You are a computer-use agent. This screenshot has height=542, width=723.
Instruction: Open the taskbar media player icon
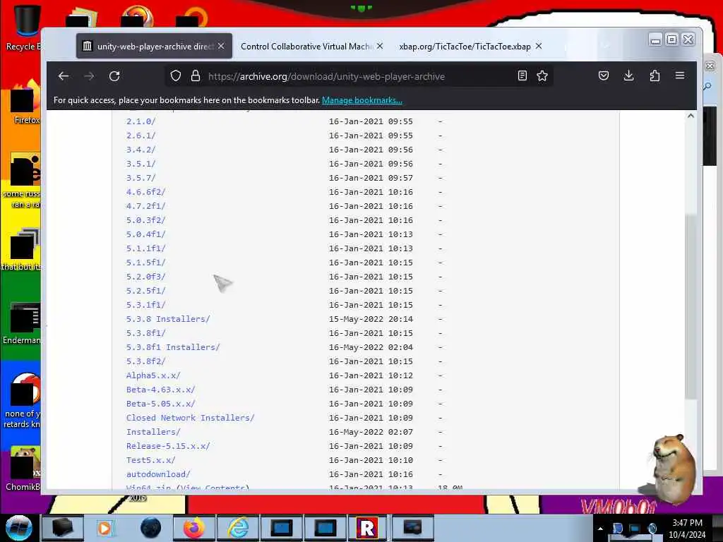(106, 528)
